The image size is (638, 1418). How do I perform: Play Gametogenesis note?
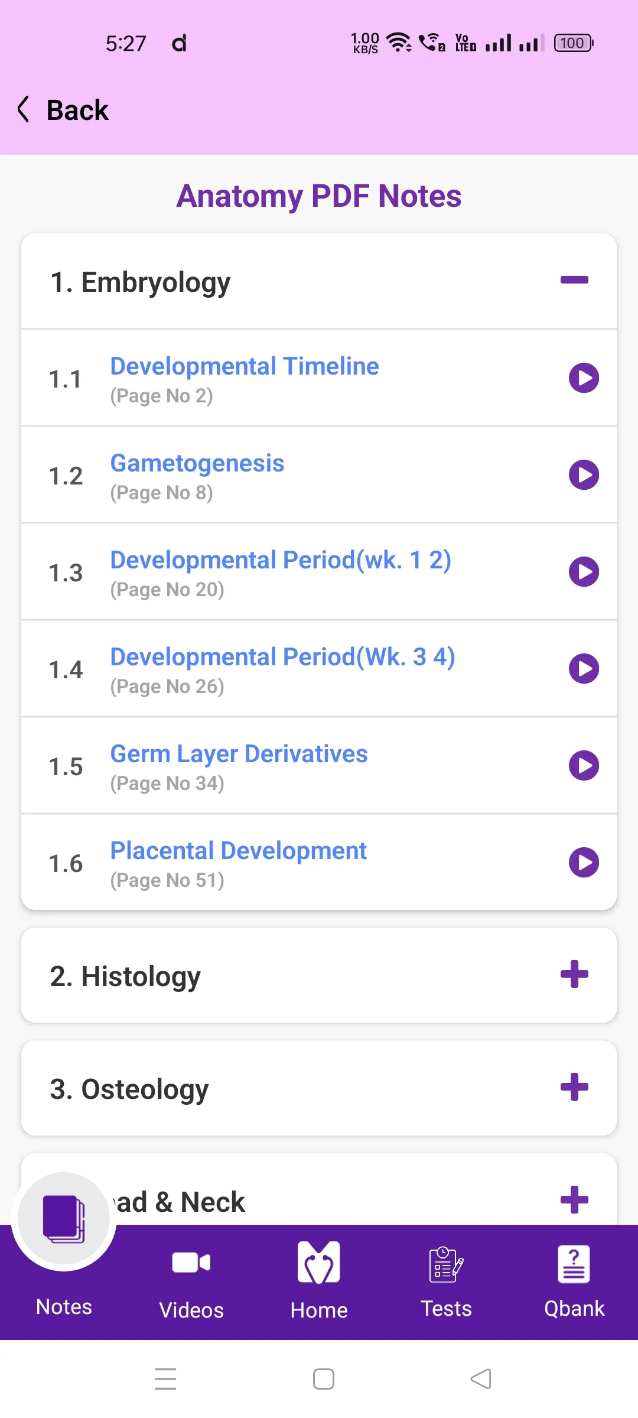584,475
